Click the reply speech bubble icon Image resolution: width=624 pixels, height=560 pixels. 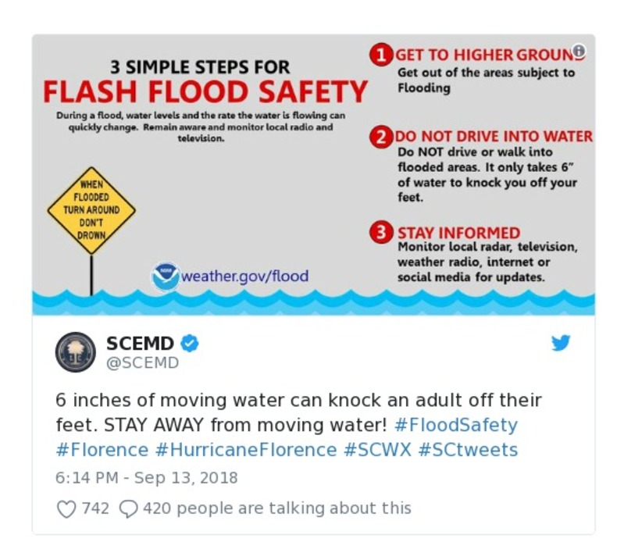pos(128,508)
